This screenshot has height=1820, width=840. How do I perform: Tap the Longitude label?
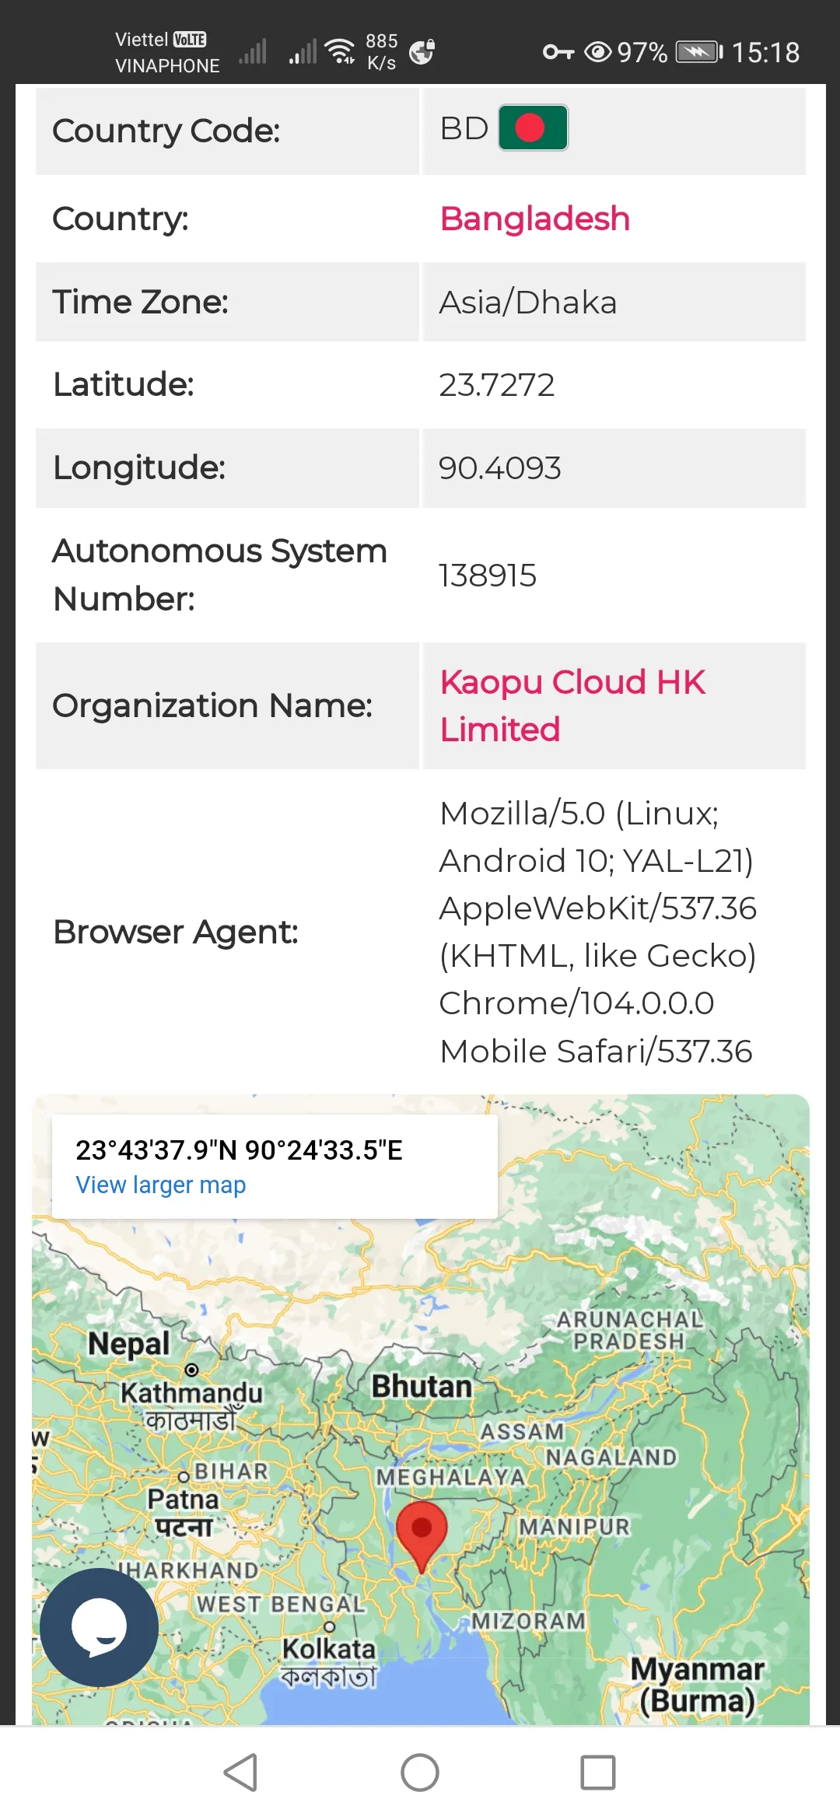point(139,467)
